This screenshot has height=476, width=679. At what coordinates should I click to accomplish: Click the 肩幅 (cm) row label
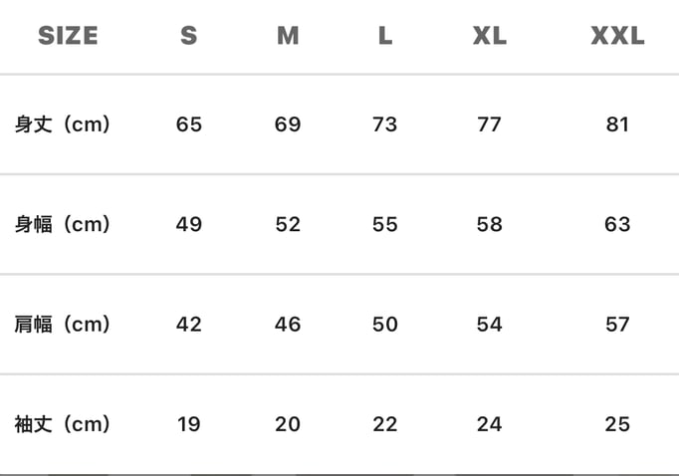coord(62,324)
